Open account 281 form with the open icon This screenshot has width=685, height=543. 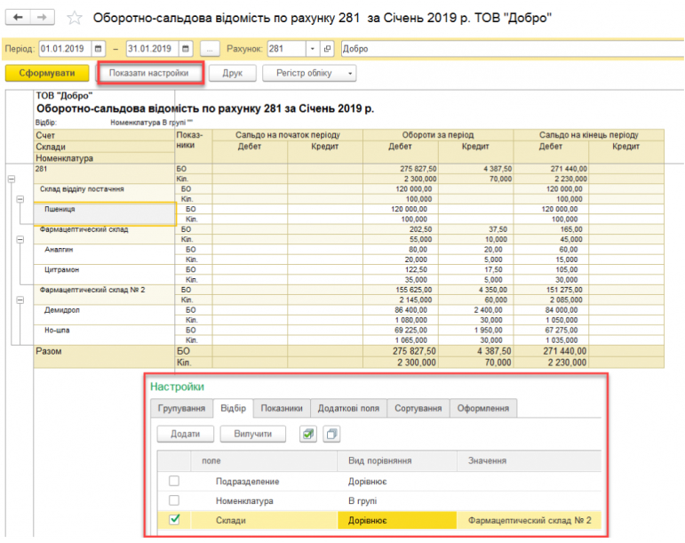click(x=327, y=49)
